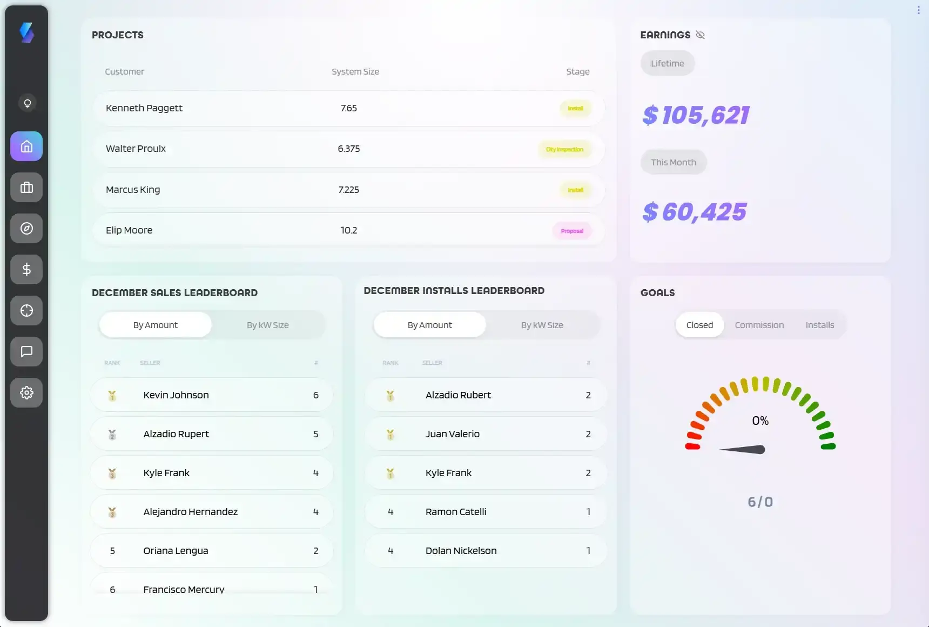Image resolution: width=929 pixels, height=627 pixels.
Task: Open the dollar earnings icon
Action: point(26,270)
